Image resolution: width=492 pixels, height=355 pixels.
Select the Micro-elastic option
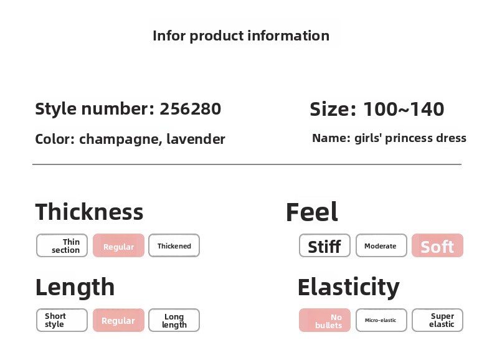tap(381, 320)
